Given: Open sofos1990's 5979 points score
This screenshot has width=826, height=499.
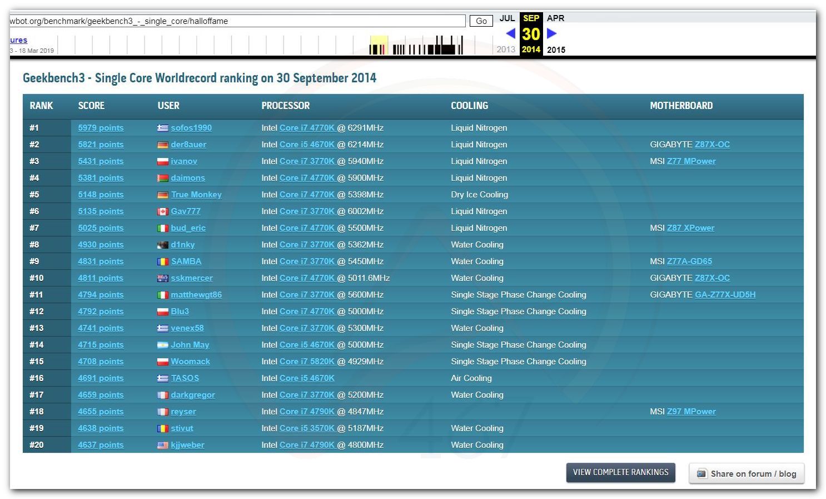Looking at the screenshot, I should pyautogui.click(x=101, y=128).
